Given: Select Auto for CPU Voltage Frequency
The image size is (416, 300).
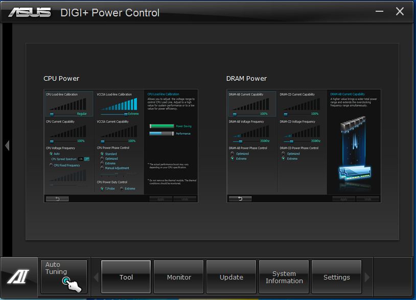Looking at the screenshot, I should click(51, 154).
